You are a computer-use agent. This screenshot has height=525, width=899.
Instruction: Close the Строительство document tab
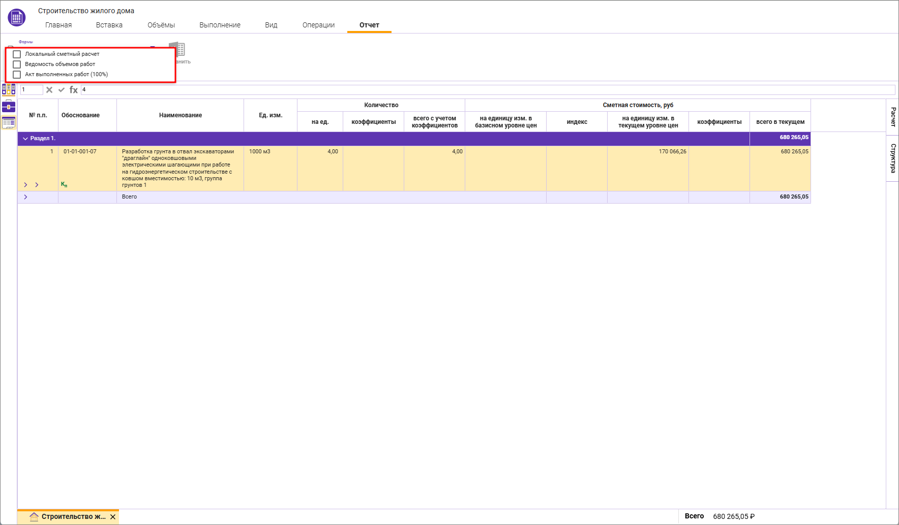click(113, 517)
